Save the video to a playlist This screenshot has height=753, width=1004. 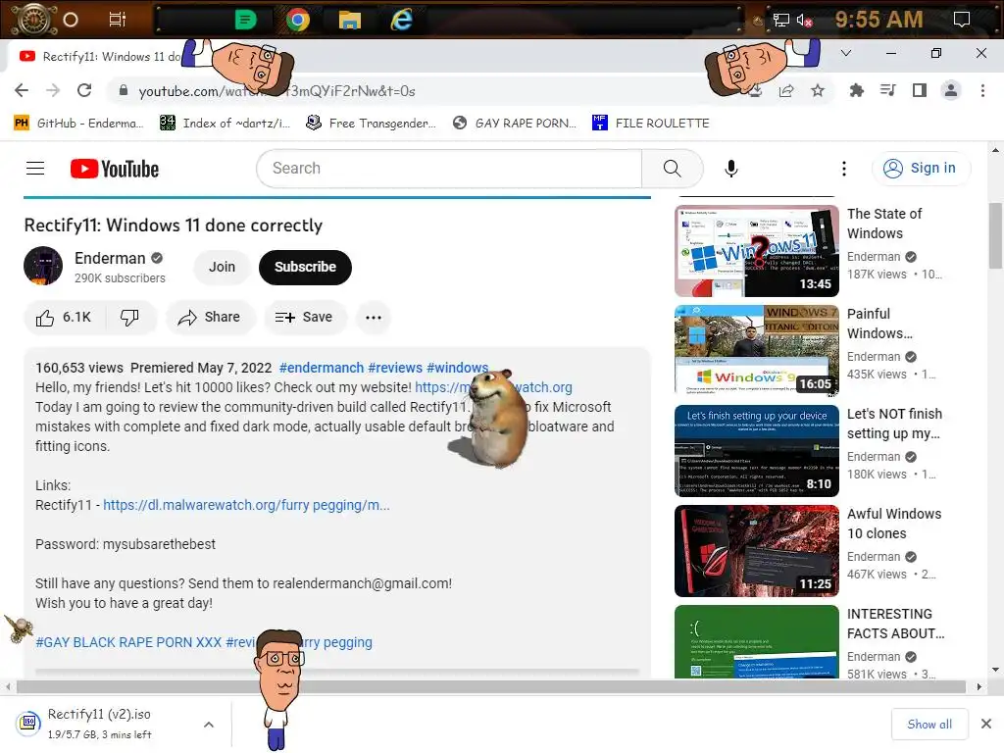coord(304,318)
